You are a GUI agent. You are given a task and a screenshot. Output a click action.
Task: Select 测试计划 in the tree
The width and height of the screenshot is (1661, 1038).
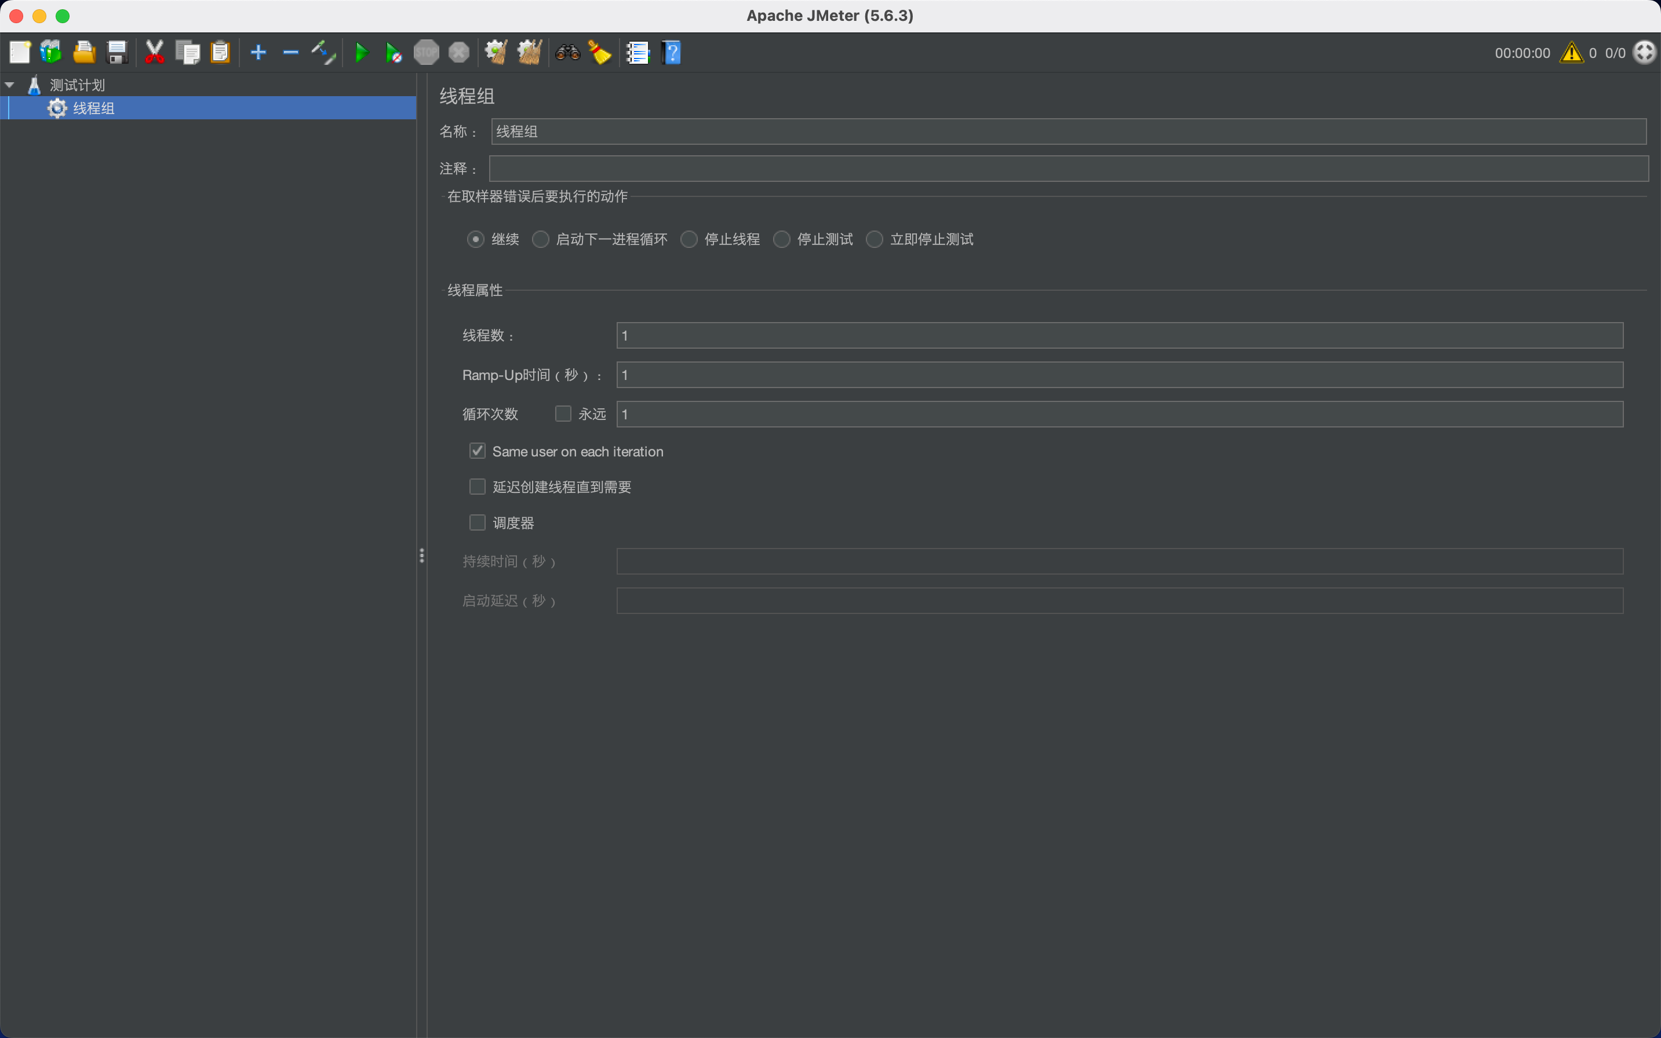[77, 85]
